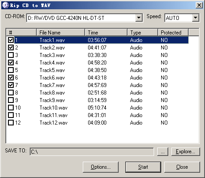Click the Protected column header
Image resolution: width=205 pixels, height=178 pixels.
173,32
